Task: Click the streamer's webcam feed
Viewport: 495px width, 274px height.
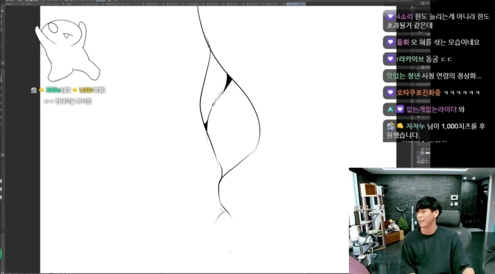Action: [x=422, y=221]
